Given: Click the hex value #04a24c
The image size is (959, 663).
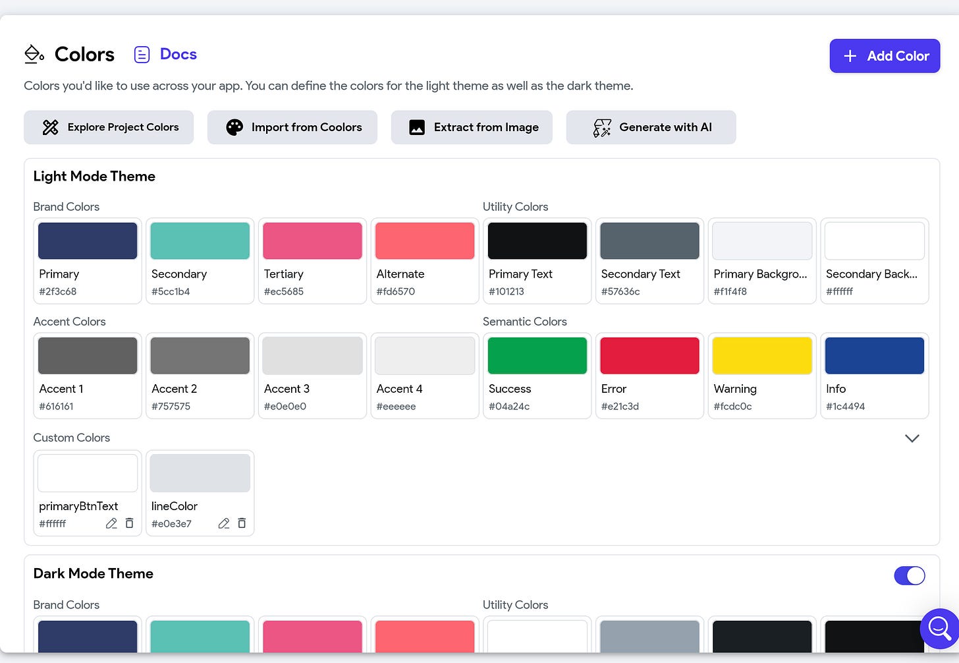Looking at the screenshot, I should (x=509, y=407).
